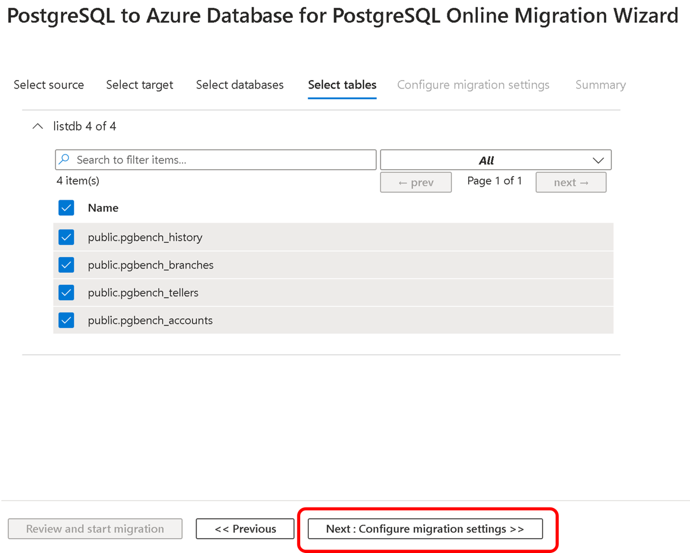Uncheck public.pgbench_branches table
This screenshot has width=690, height=553.
(x=67, y=265)
